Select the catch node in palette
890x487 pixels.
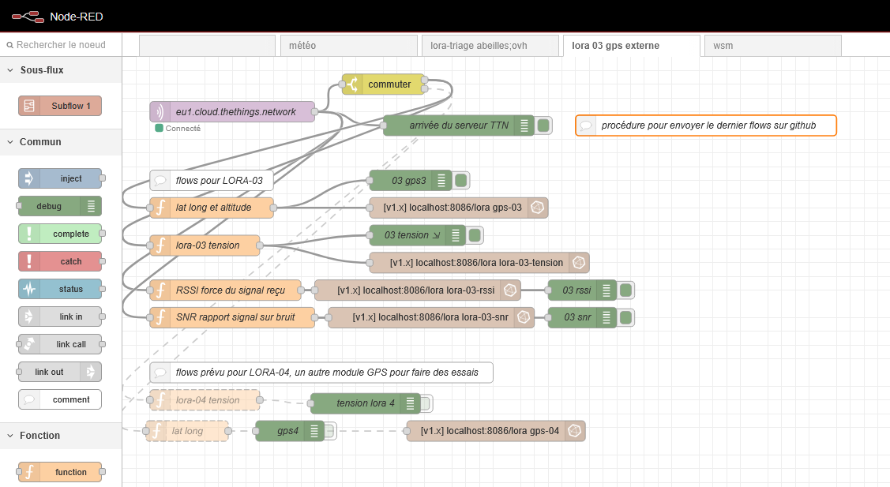[x=61, y=261]
